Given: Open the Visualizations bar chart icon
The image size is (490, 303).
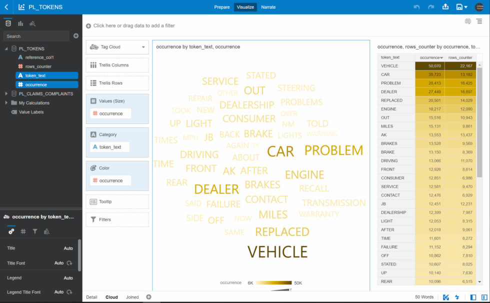Looking at the screenshot, I should point(20,23).
